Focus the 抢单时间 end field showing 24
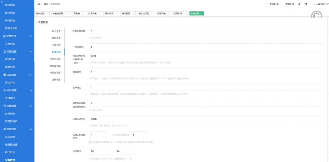Image resolution: width=329 pixels, height=162 pixels. [x=126, y=151]
